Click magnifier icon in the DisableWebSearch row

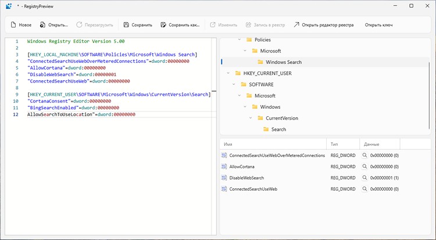364,177
